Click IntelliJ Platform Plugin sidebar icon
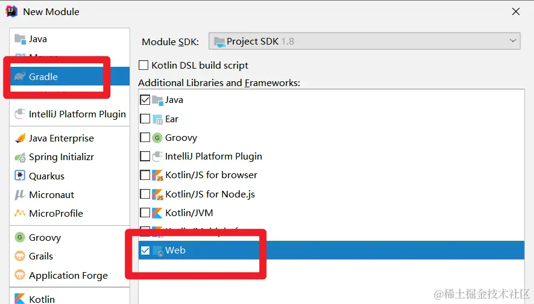This screenshot has width=534, height=304. [20, 114]
